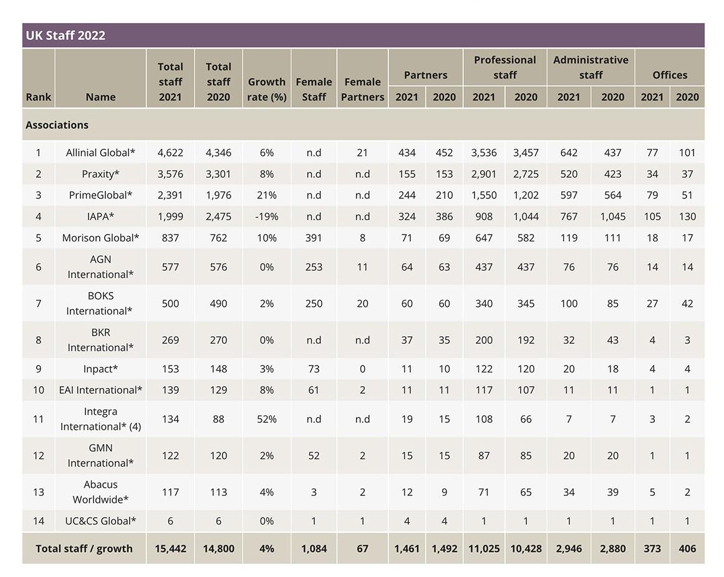Click Praxity's 2,901 professional staff value
The height and width of the screenshot is (577, 724).
tap(484, 173)
